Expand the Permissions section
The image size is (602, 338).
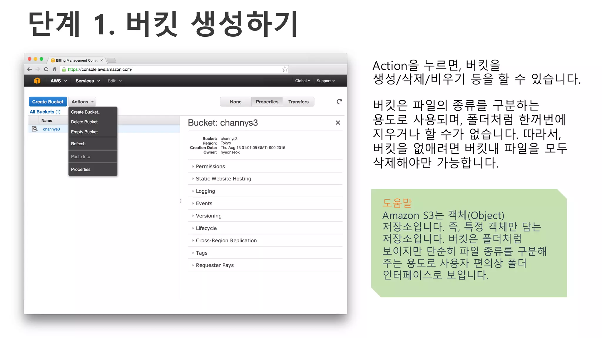click(x=210, y=166)
